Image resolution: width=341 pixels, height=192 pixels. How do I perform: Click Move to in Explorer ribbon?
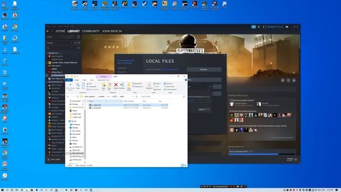[103, 86]
